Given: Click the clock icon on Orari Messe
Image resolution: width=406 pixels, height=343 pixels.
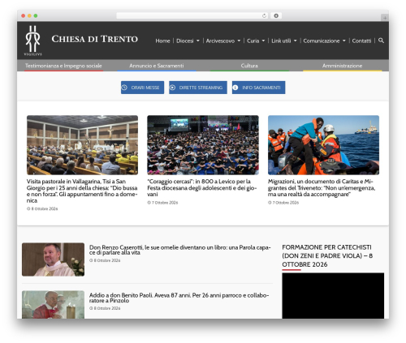Looking at the screenshot, I should 124,88.
